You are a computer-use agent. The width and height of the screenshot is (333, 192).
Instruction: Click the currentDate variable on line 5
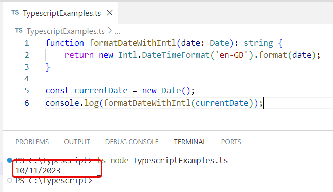tap(101, 91)
